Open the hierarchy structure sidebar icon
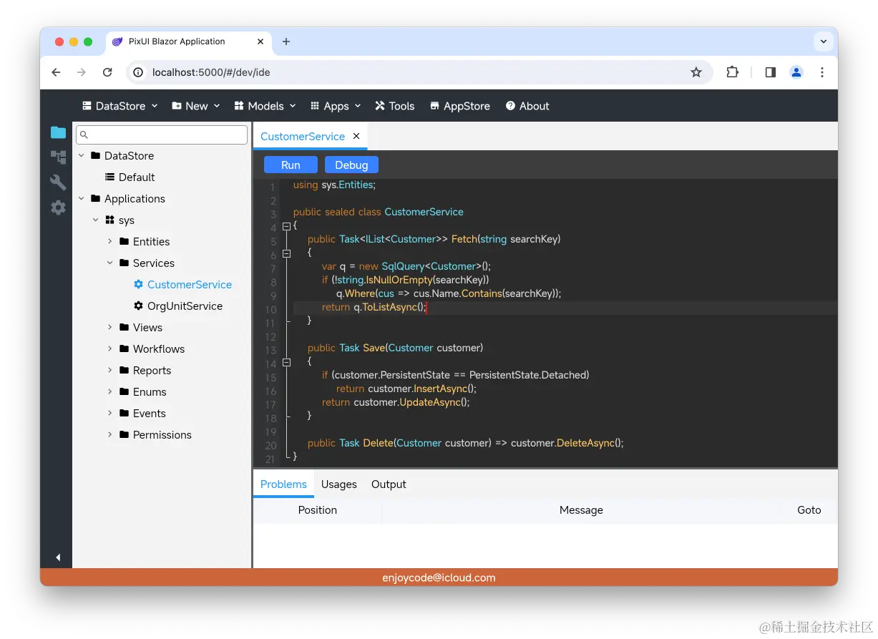Image resolution: width=878 pixels, height=639 pixels. coord(58,157)
